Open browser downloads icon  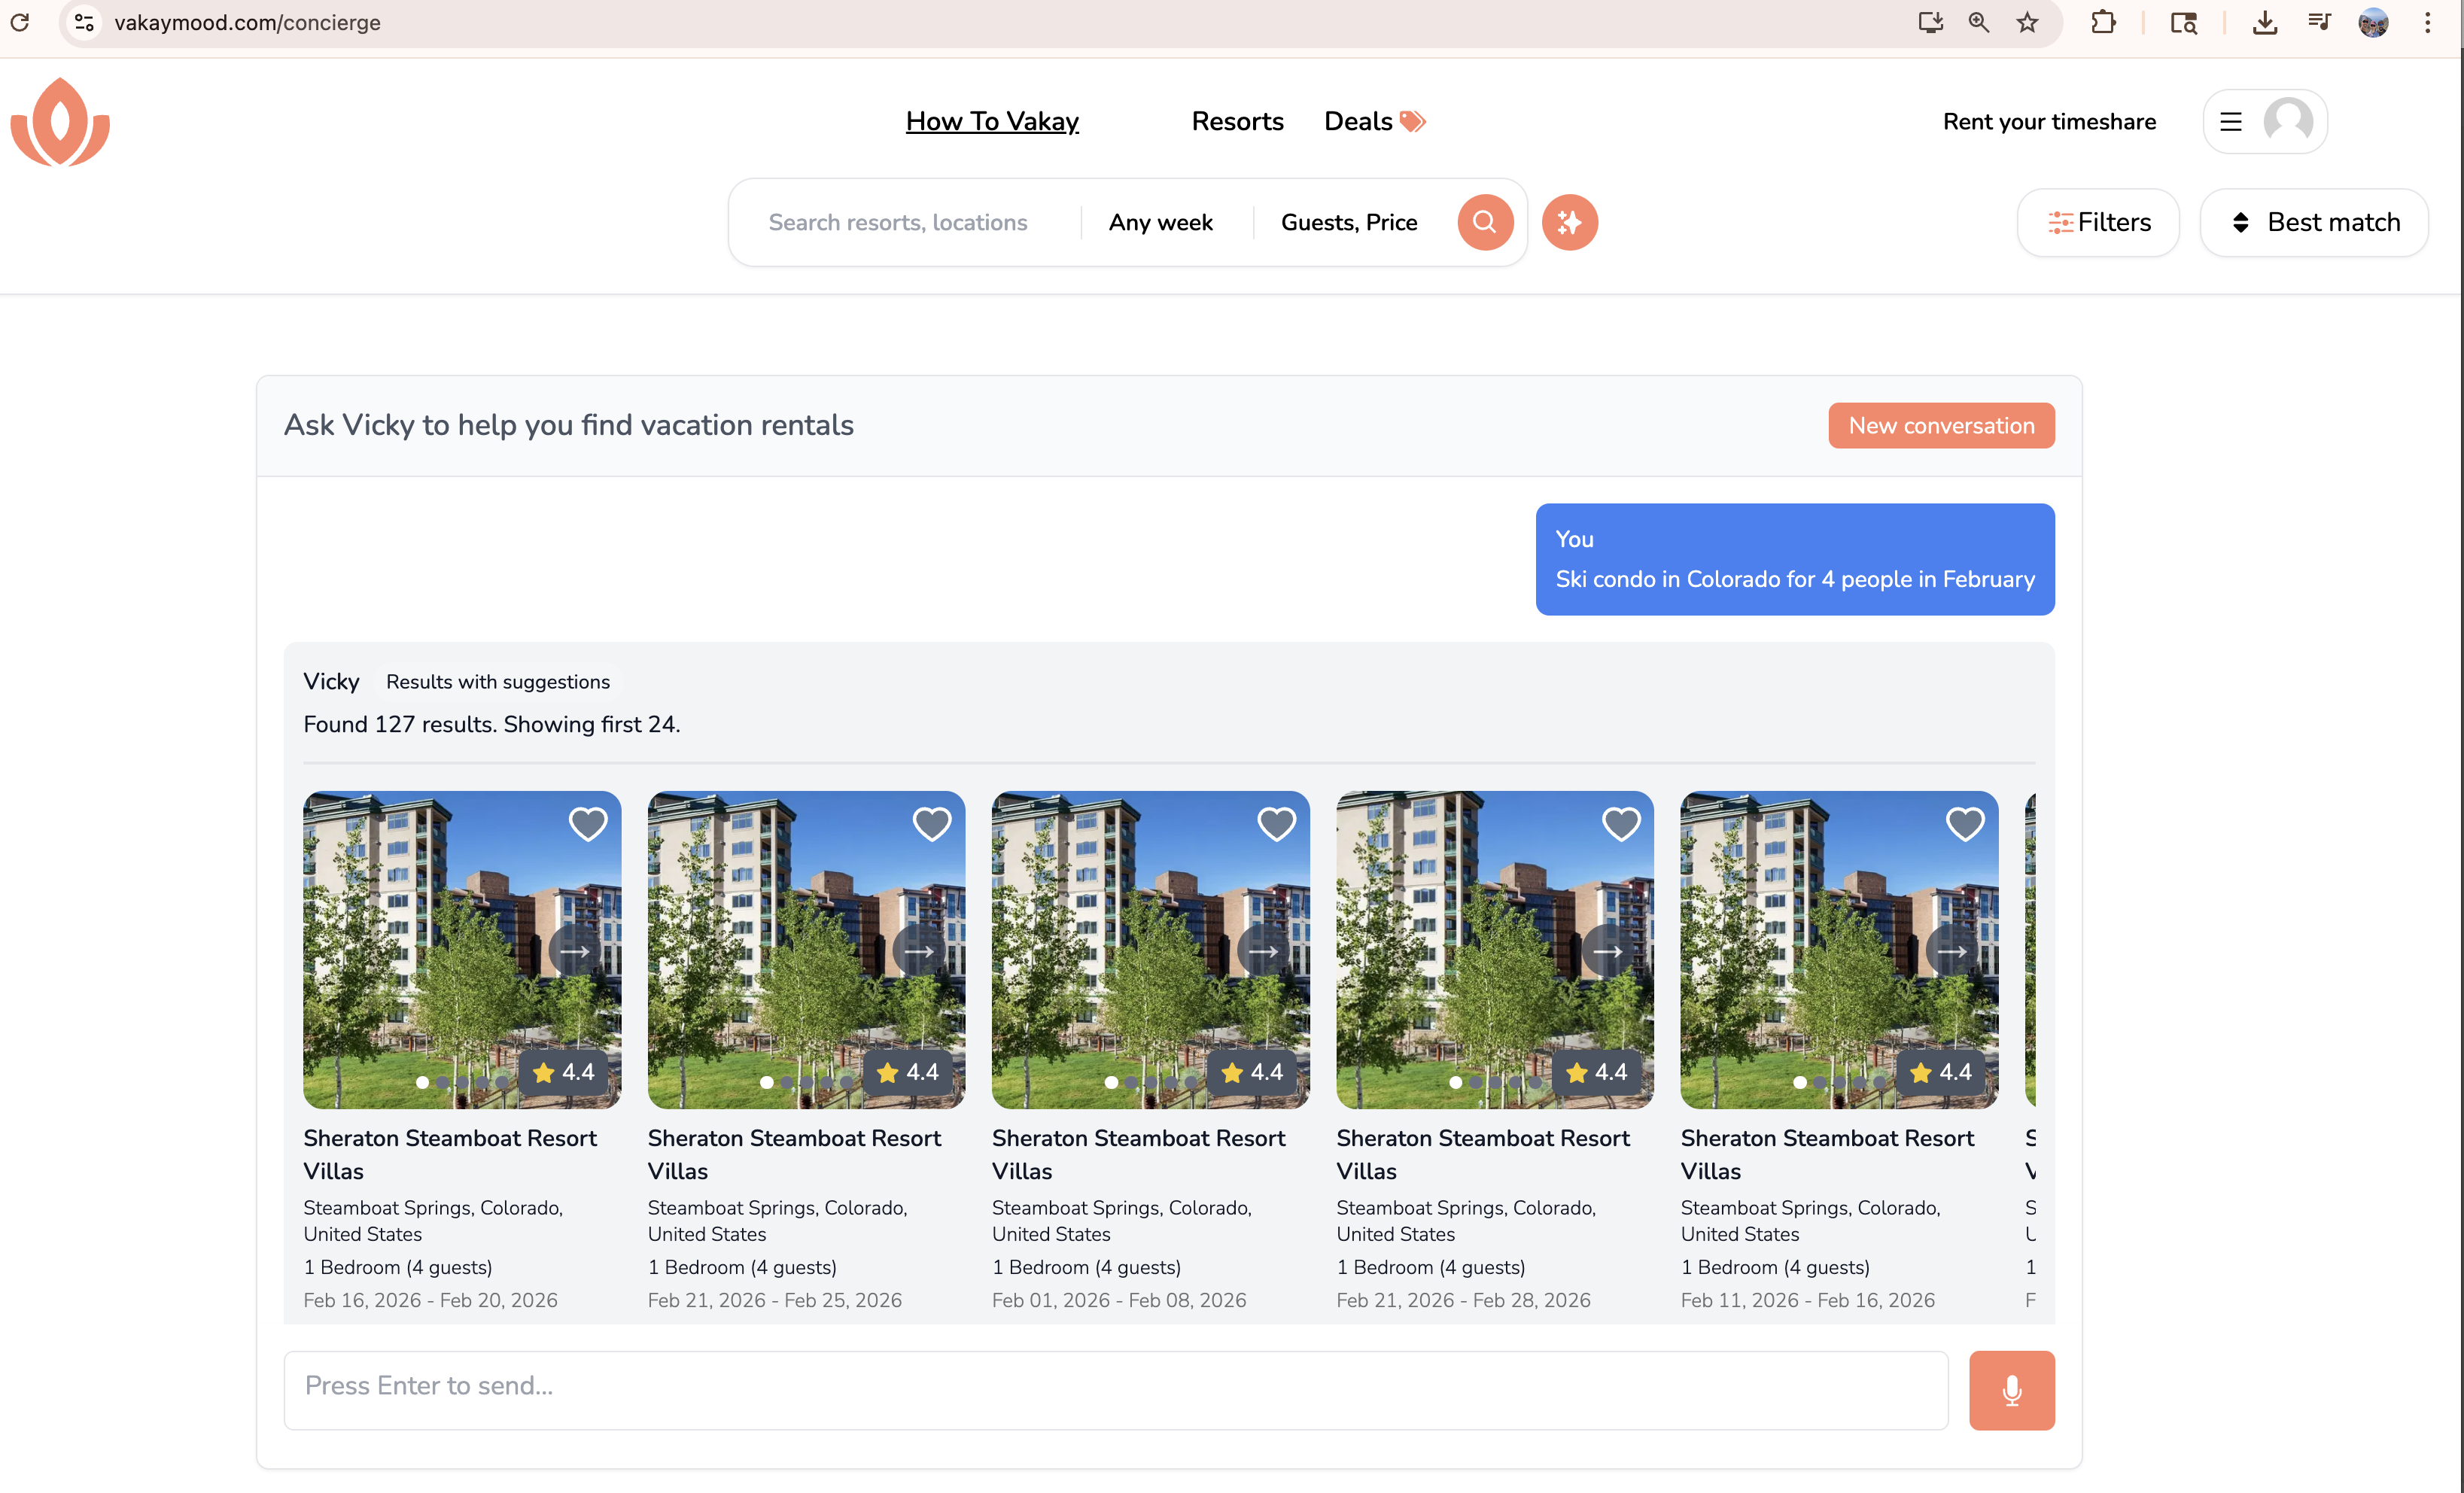[2265, 23]
